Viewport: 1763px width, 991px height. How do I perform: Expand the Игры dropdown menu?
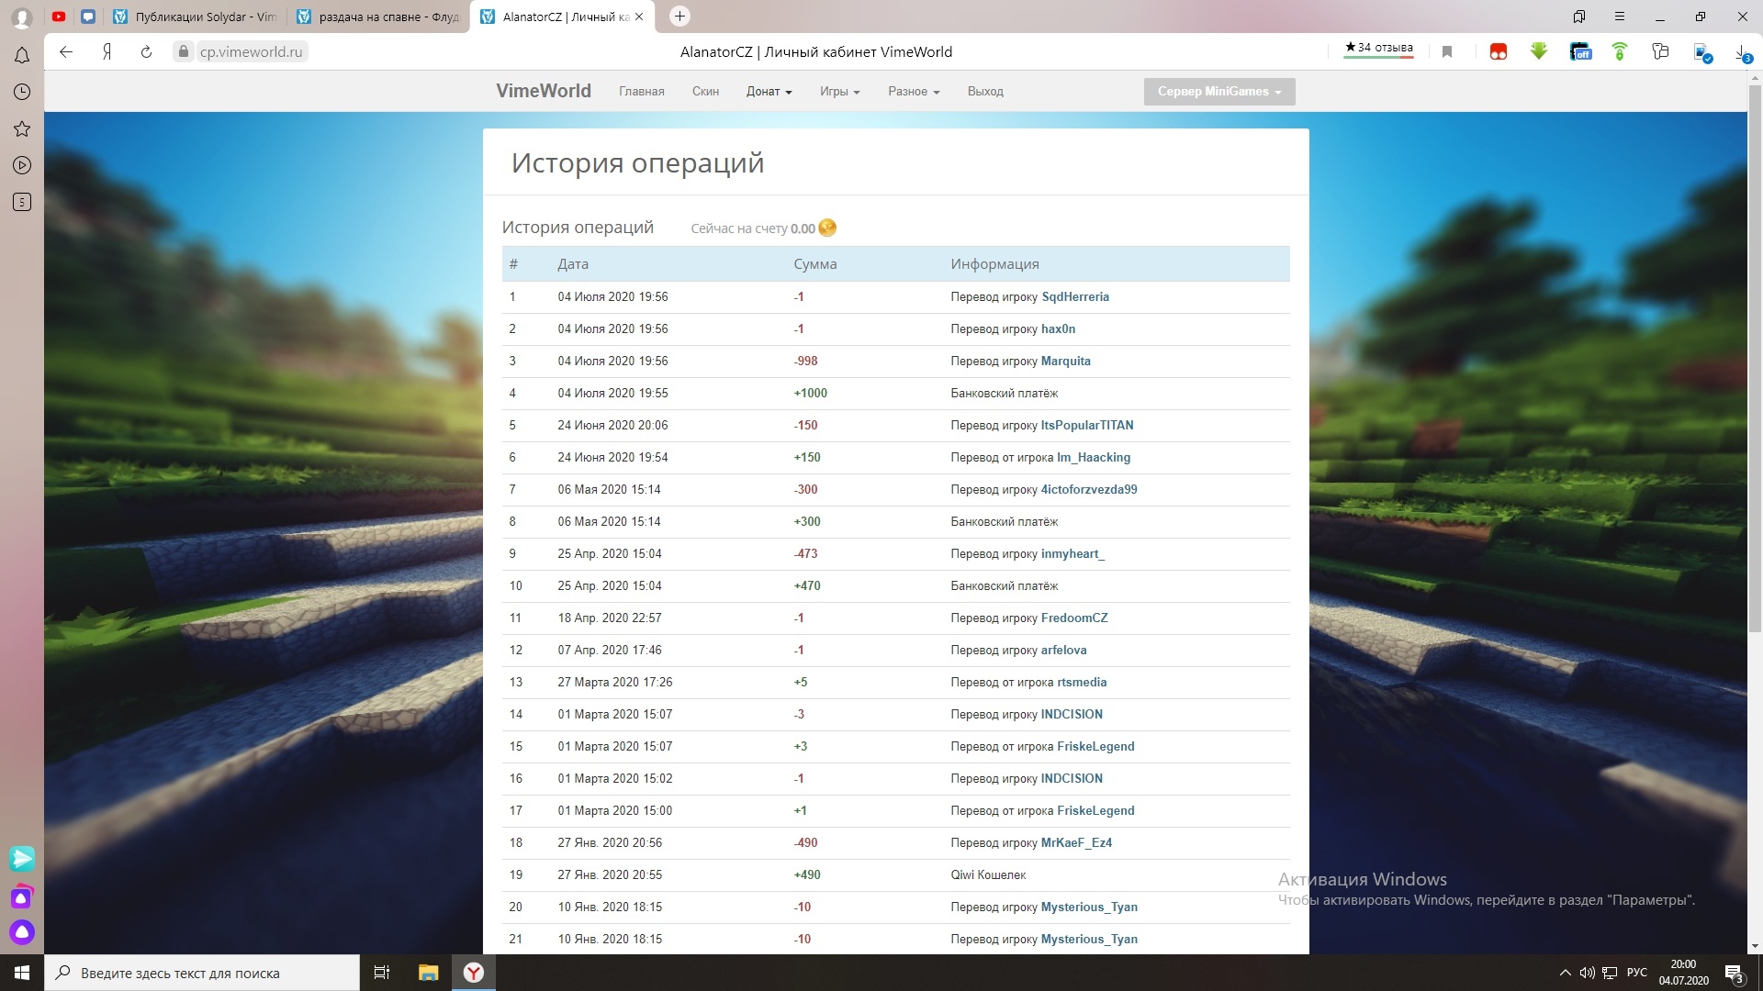[839, 92]
